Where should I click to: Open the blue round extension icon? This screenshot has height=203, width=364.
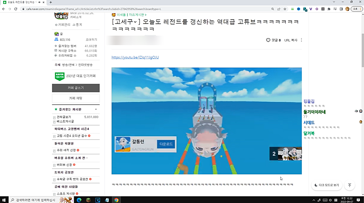click(298, 9)
